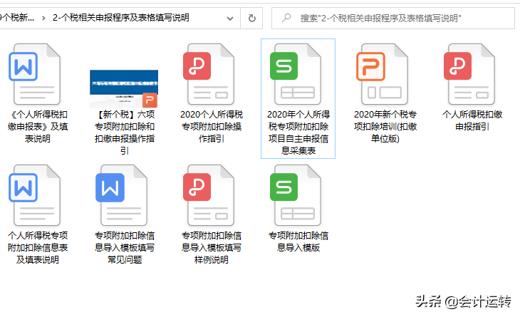Viewport: 520px width, 317px height.
Task: Open Word icon 个人所得税专项附加扣除信息表及填表说明
Action: coord(34,195)
